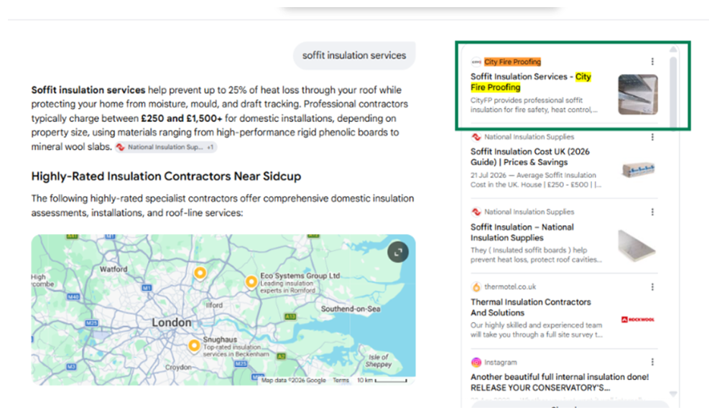The height and width of the screenshot is (415, 717).
Task: Click the soffit board thumbnail image
Action: (x=637, y=246)
